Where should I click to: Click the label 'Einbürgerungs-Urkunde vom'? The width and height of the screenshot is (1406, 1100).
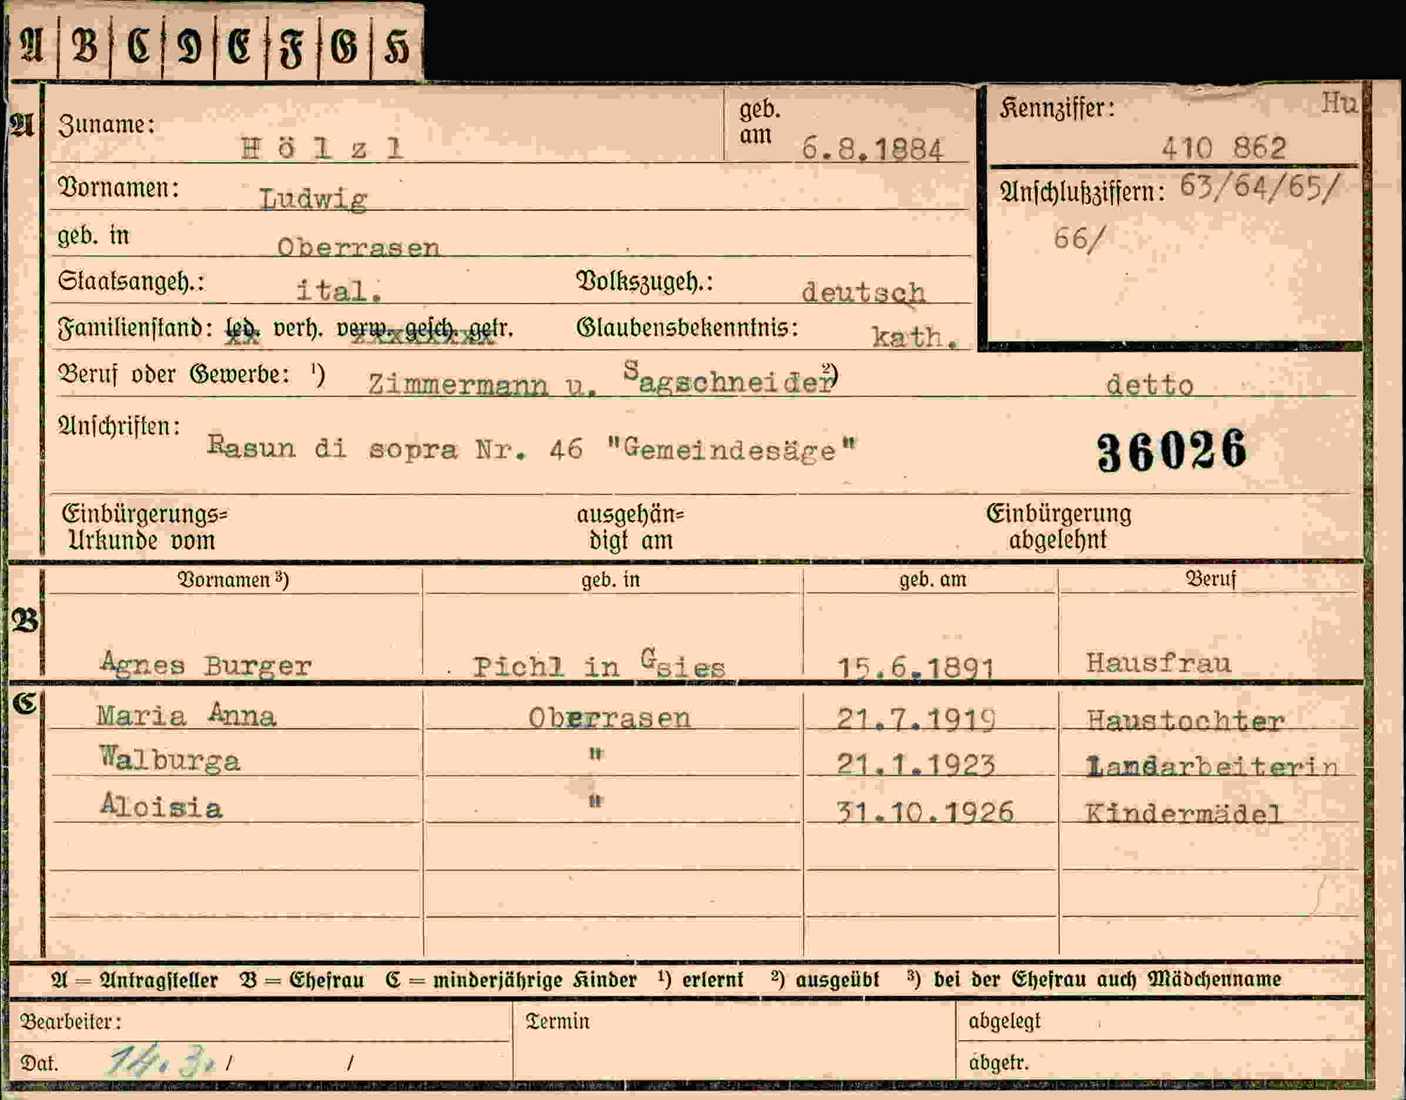[x=144, y=527]
